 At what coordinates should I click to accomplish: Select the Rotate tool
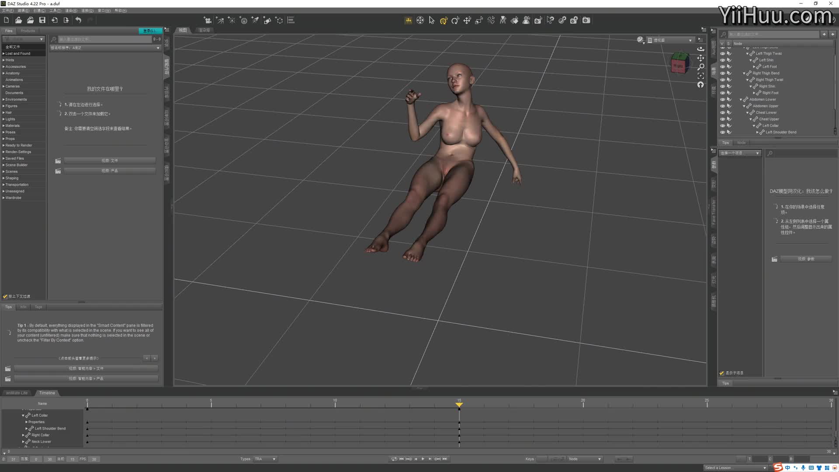point(455,20)
